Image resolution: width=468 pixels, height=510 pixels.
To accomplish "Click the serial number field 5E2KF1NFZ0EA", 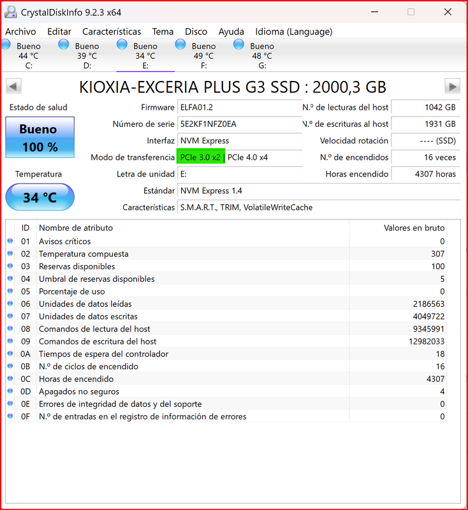I will pyautogui.click(x=240, y=124).
